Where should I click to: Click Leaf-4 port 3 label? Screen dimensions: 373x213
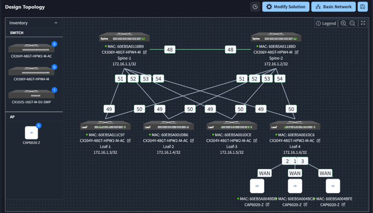click(x=302, y=161)
